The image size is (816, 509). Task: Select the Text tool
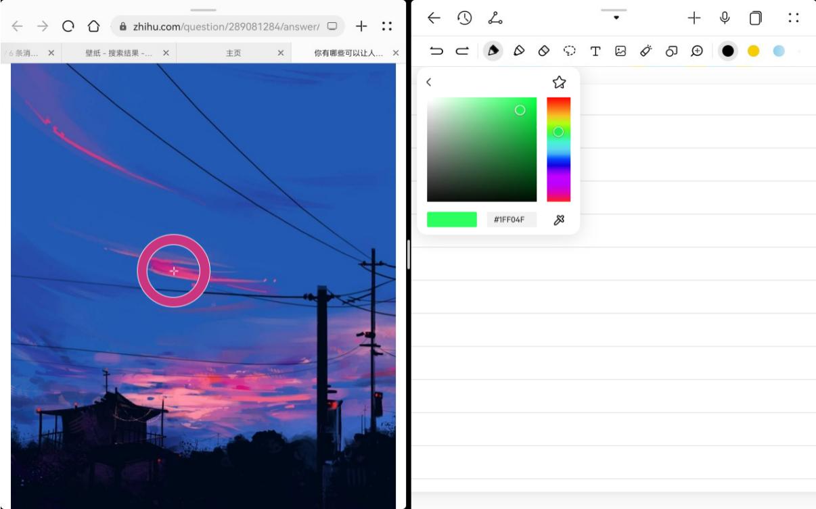tap(595, 51)
